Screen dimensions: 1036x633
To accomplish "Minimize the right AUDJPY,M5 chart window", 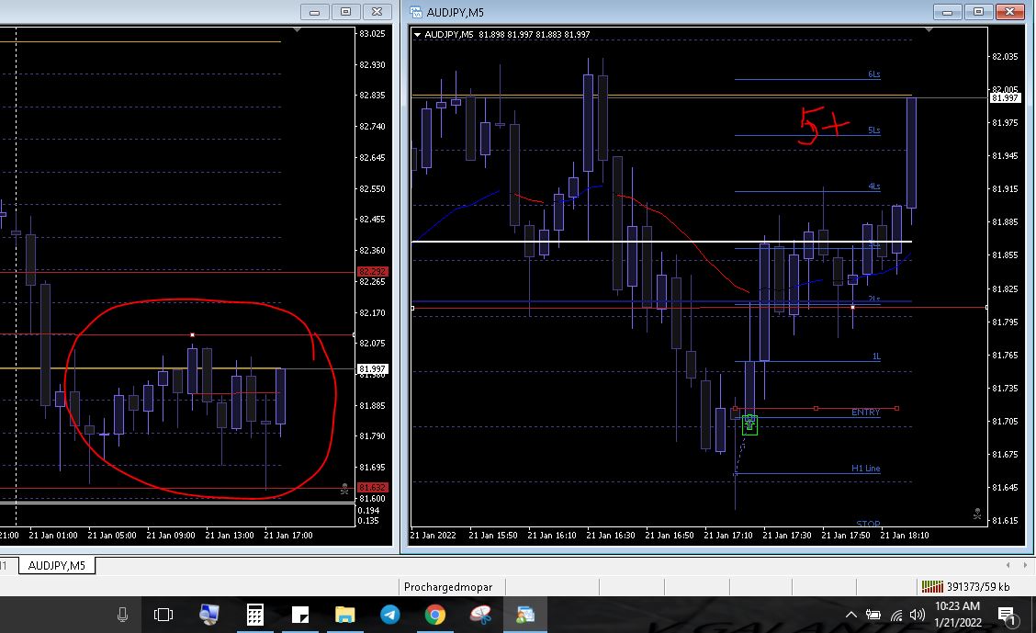I will click(x=948, y=11).
